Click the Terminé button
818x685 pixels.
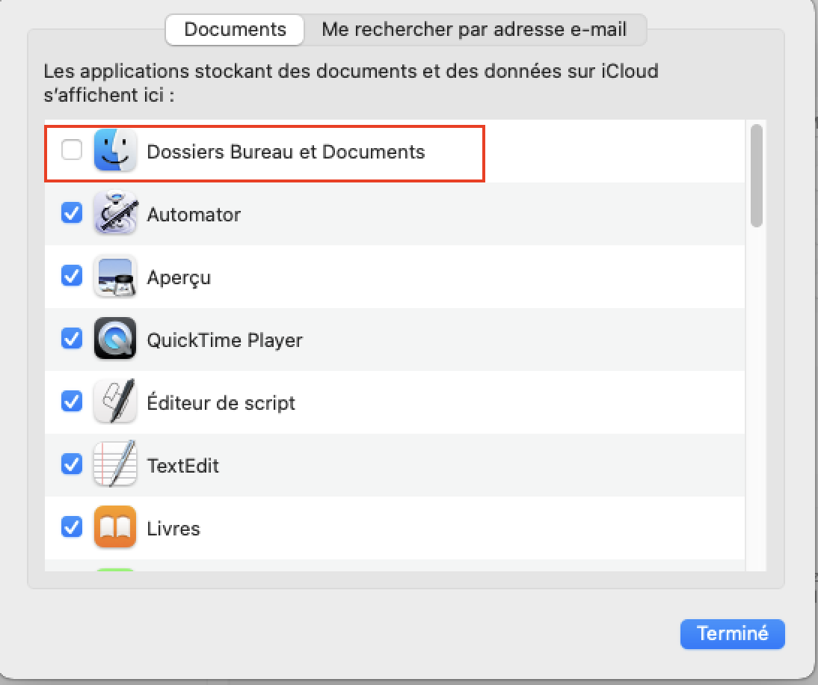[733, 634]
